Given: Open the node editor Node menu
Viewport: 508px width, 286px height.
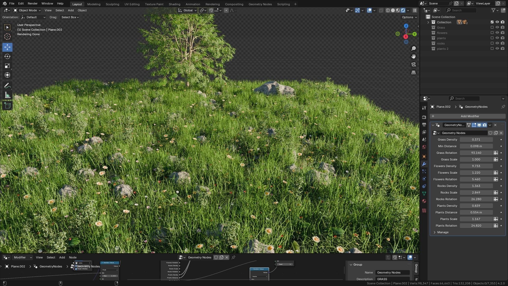Looking at the screenshot, I should 73,257.
